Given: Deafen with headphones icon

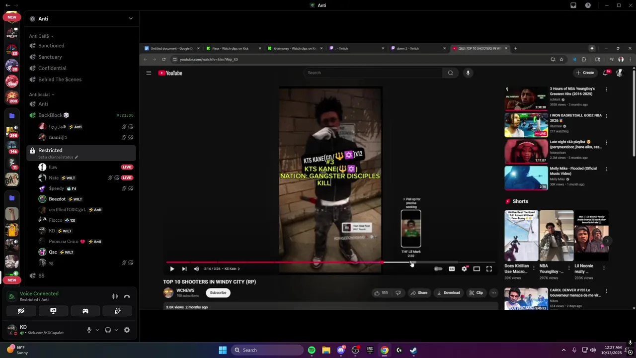Looking at the screenshot, I should [x=108, y=330].
